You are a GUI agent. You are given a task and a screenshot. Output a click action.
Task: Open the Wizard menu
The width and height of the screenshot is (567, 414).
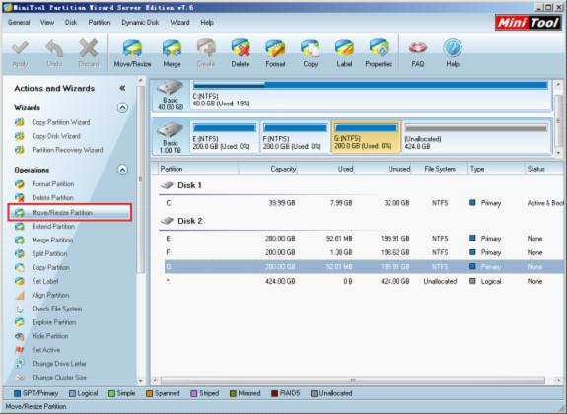pos(179,22)
